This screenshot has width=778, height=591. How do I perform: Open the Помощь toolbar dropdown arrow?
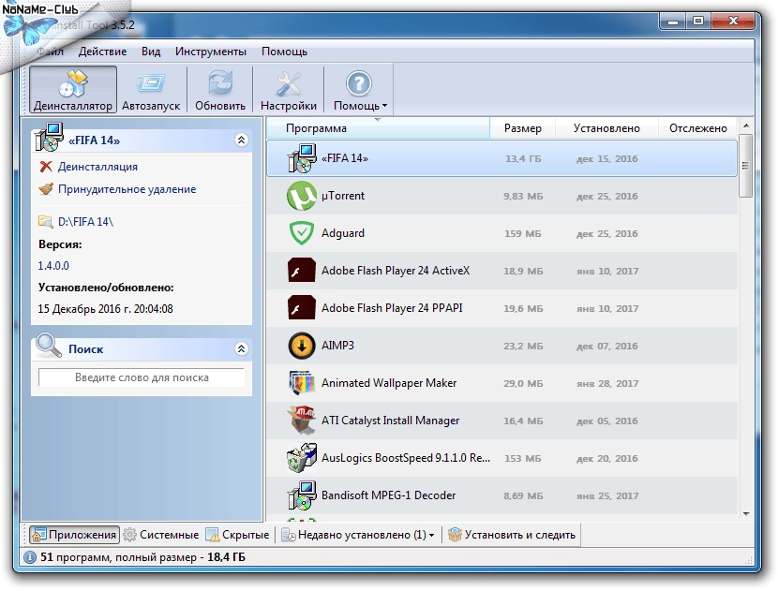(x=384, y=106)
